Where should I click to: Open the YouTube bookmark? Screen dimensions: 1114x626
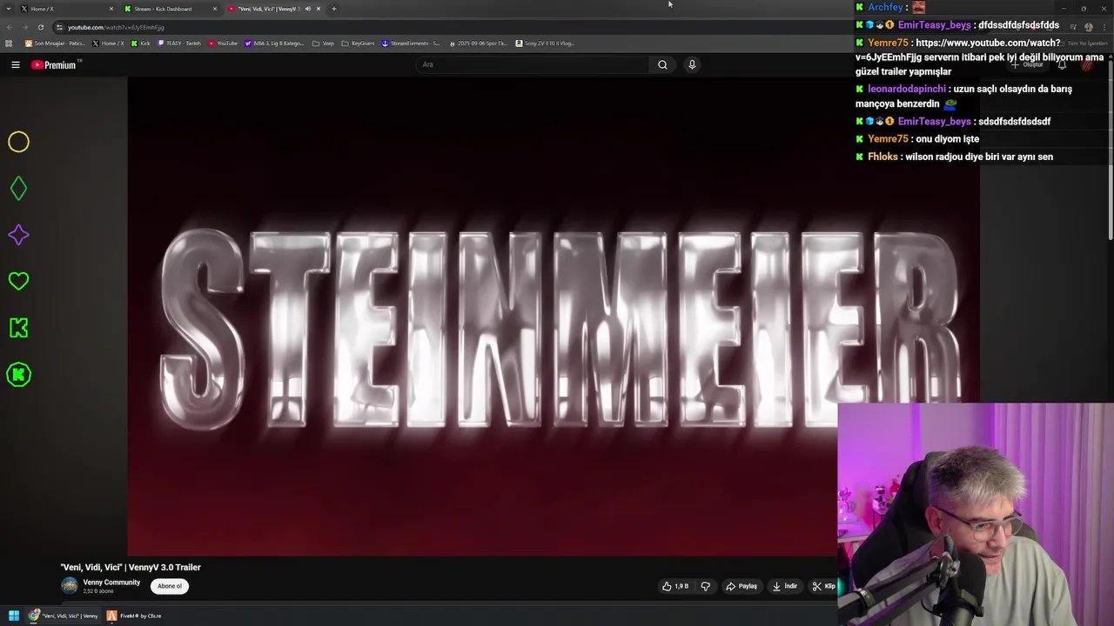(x=223, y=43)
